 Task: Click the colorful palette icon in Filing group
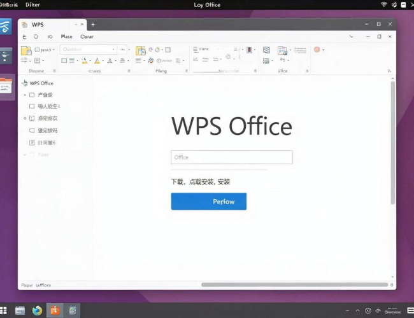(x=151, y=60)
